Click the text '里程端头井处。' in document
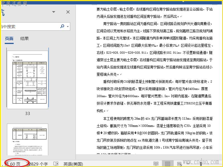Image resolution: width=223 pixels, height=167 pixels. pyautogui.click(x=108, y=74)
